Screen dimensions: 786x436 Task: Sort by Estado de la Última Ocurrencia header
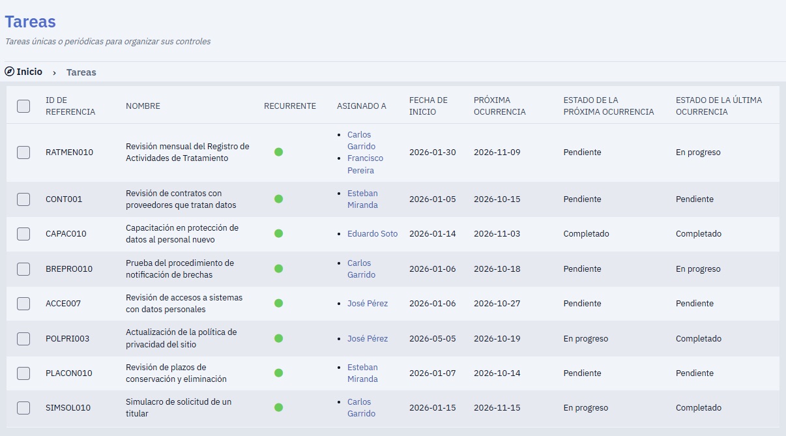719,106
